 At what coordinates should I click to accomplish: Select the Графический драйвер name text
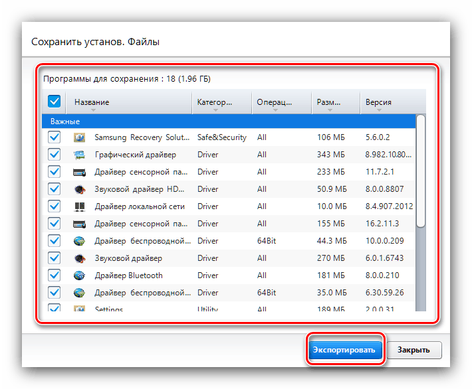tap(136, 155)
